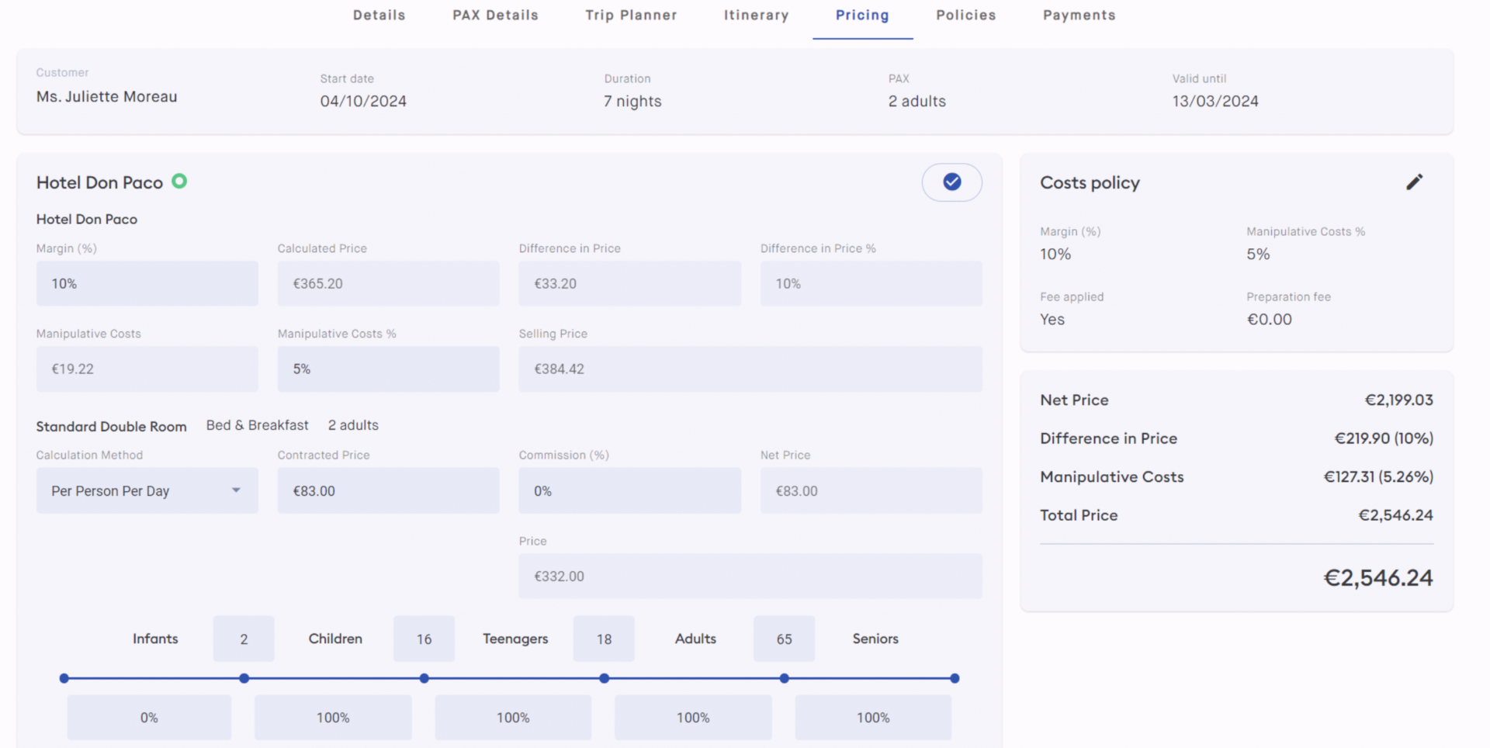Switch to the Itinerary tab

point(756,15)
